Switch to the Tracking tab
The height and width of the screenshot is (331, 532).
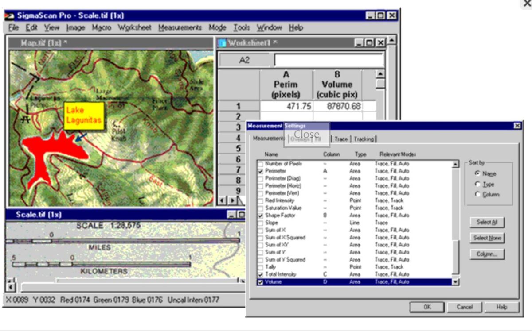coord(364,139)
